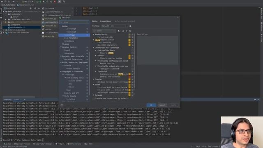Image resolution: width=263 pixels, height=148 pixels.
Task: Click the Internationalization severity color swatch
Action: 129,40
